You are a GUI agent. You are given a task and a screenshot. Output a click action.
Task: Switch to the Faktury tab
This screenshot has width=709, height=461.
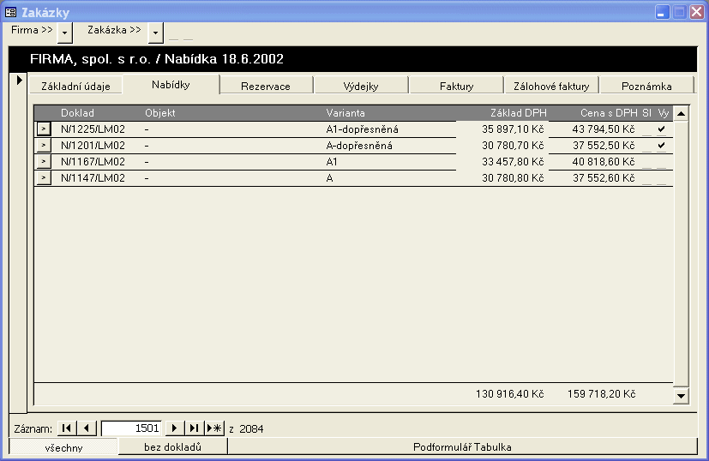(x=456, y=86)
